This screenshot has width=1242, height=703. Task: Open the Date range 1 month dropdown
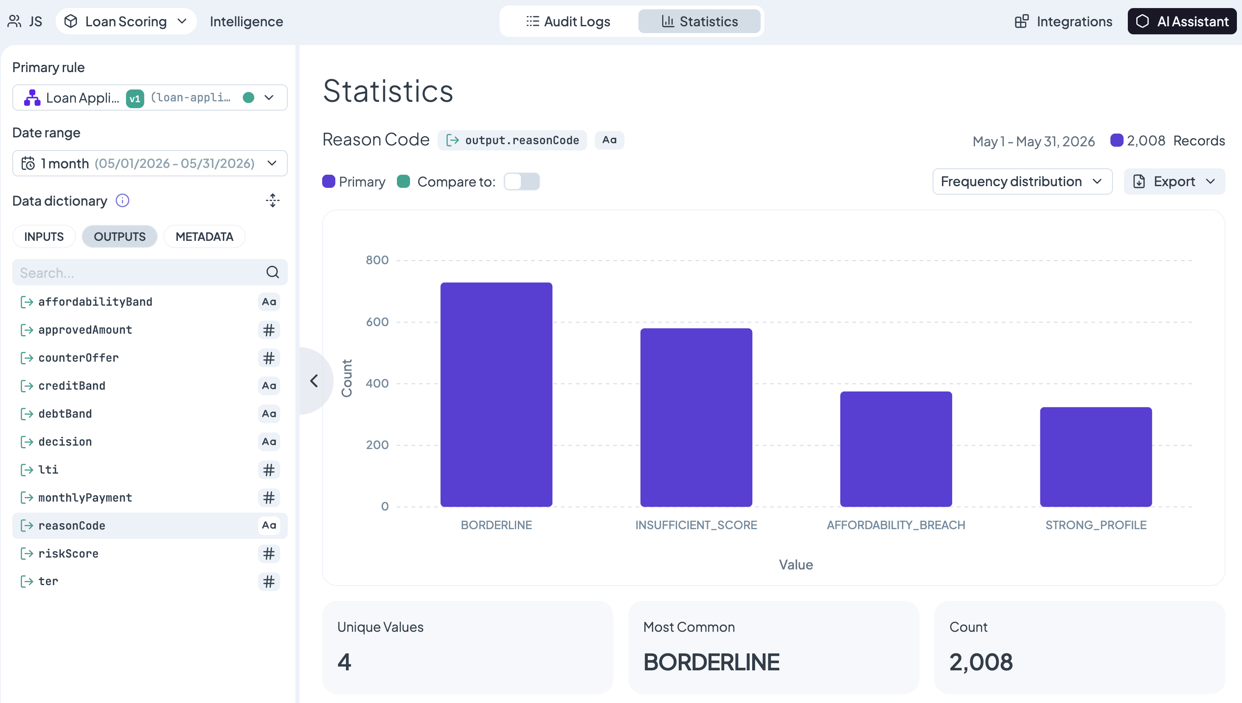point(150,163)
